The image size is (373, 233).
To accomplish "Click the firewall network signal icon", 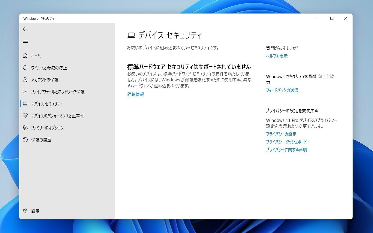I will click(25, 92).
